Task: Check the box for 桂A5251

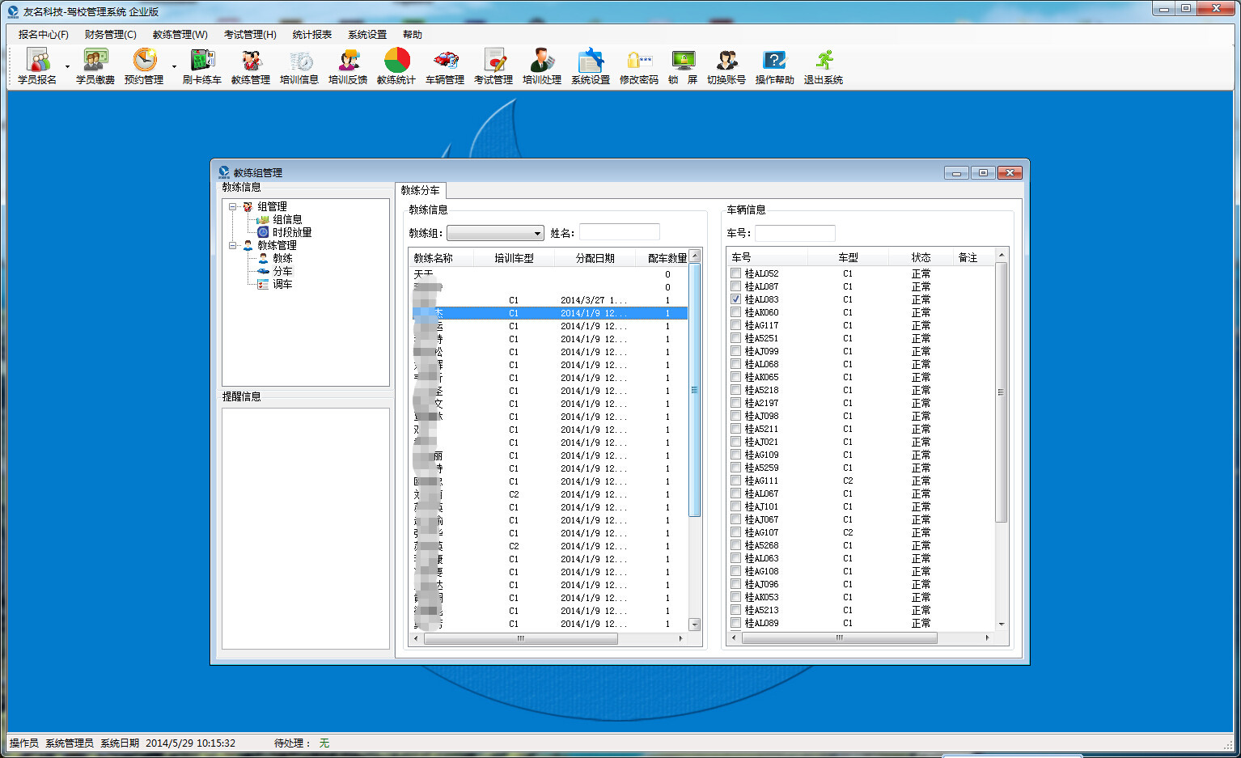Action: [x=735, y=338]
